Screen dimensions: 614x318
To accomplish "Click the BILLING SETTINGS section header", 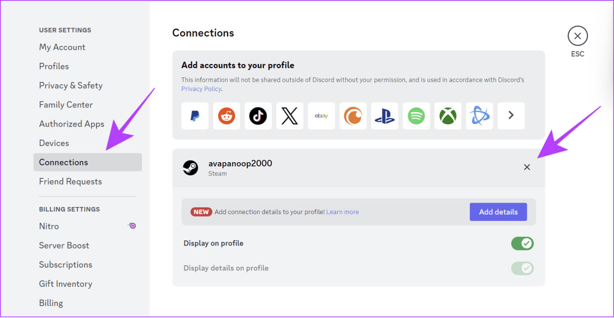I will [70, 209].
